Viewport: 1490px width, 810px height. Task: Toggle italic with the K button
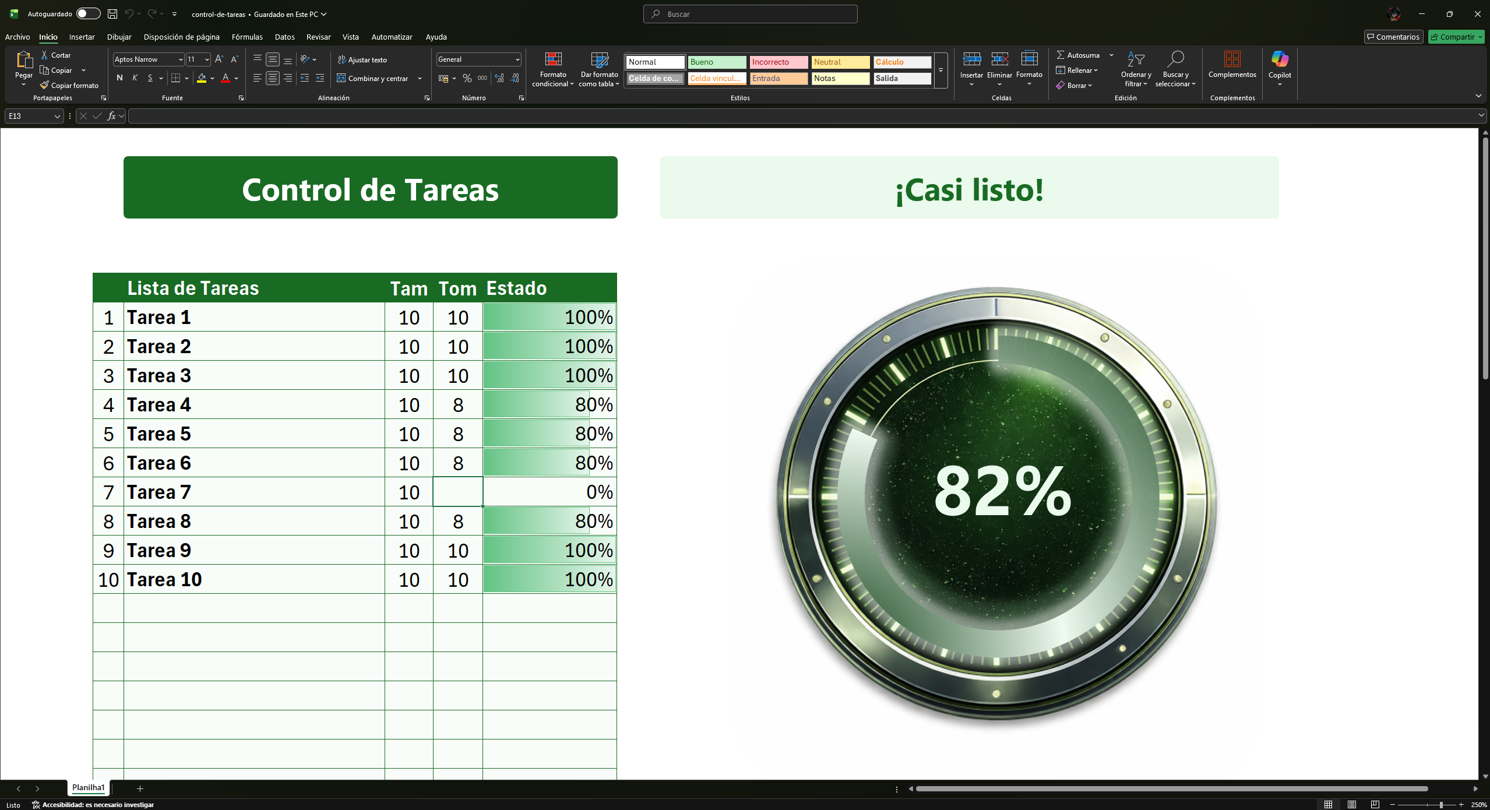[x=134, y=78]
